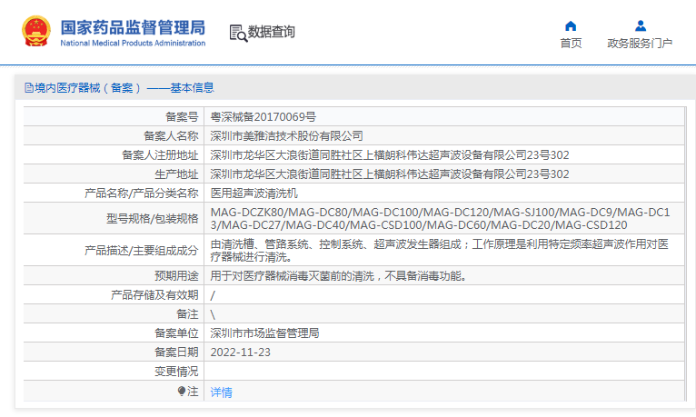Viewport: 696px width, 417px height.
Task: Select the 生产地址 label cell
Action: tap(114, 174)
